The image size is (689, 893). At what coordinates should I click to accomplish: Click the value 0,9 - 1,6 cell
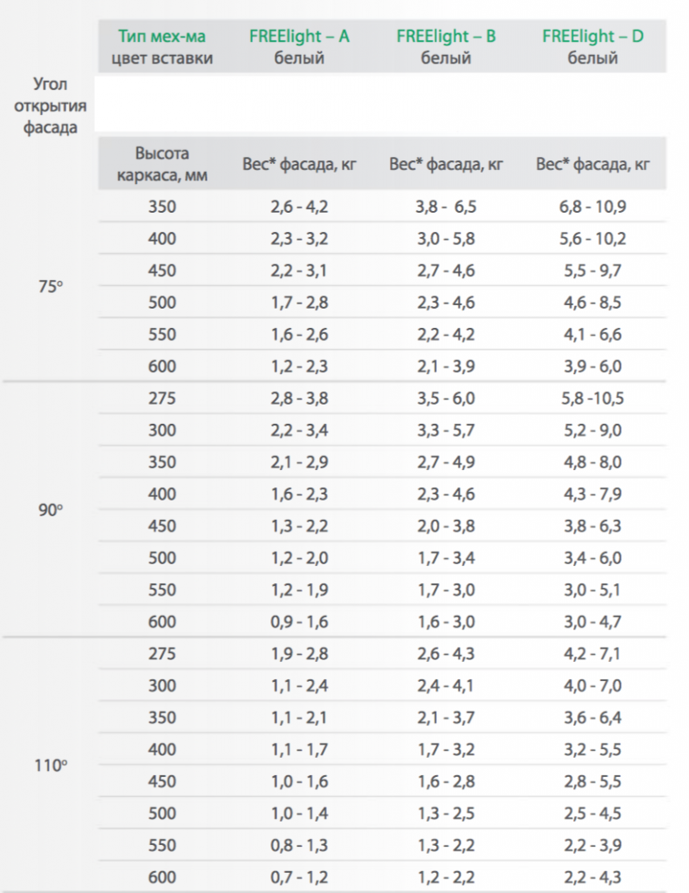[299, 621]
